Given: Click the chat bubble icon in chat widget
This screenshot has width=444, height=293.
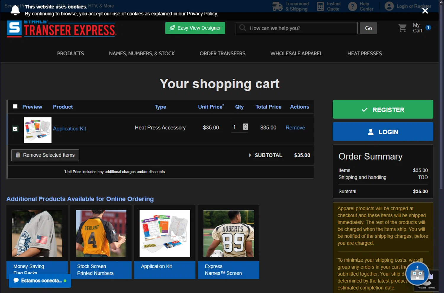Looking at the screenshot, I should [16, 280].
